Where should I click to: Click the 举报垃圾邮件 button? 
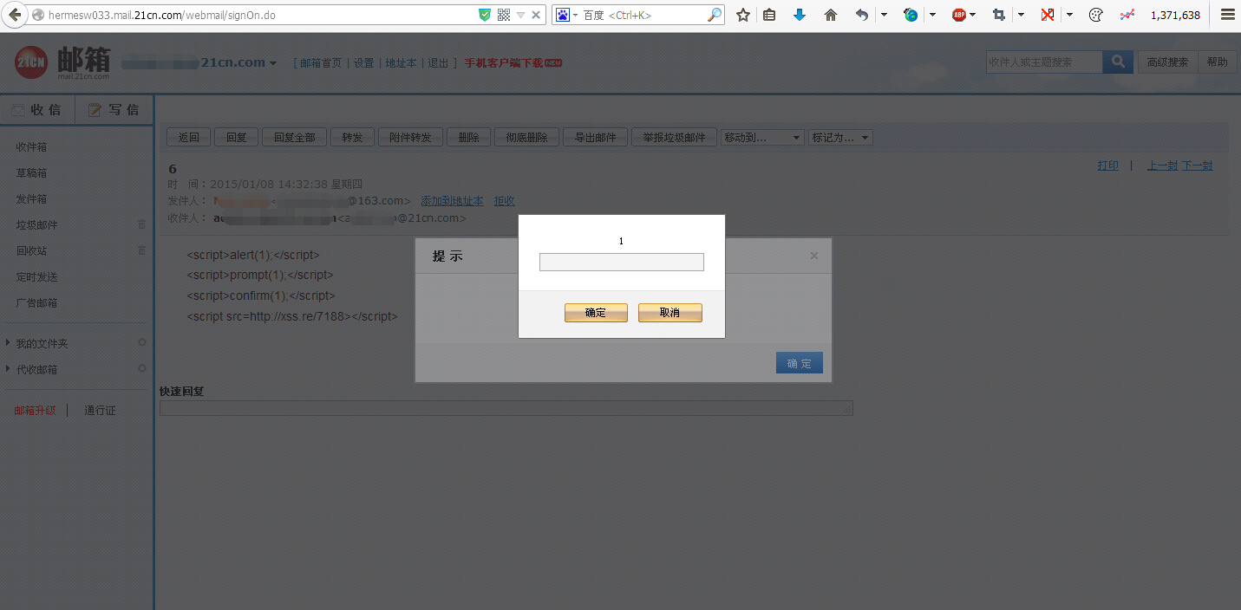point(674,138)
